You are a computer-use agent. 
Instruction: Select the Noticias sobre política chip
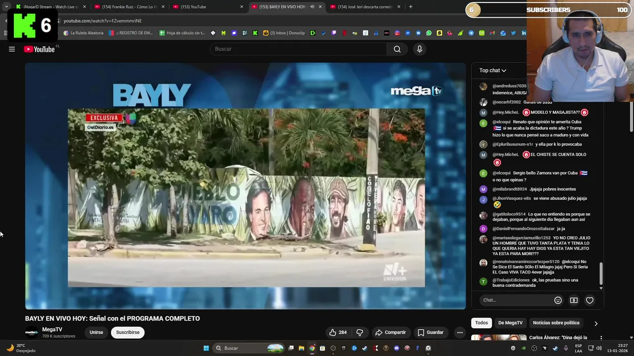pyautogui.click(x=556, y=323)
